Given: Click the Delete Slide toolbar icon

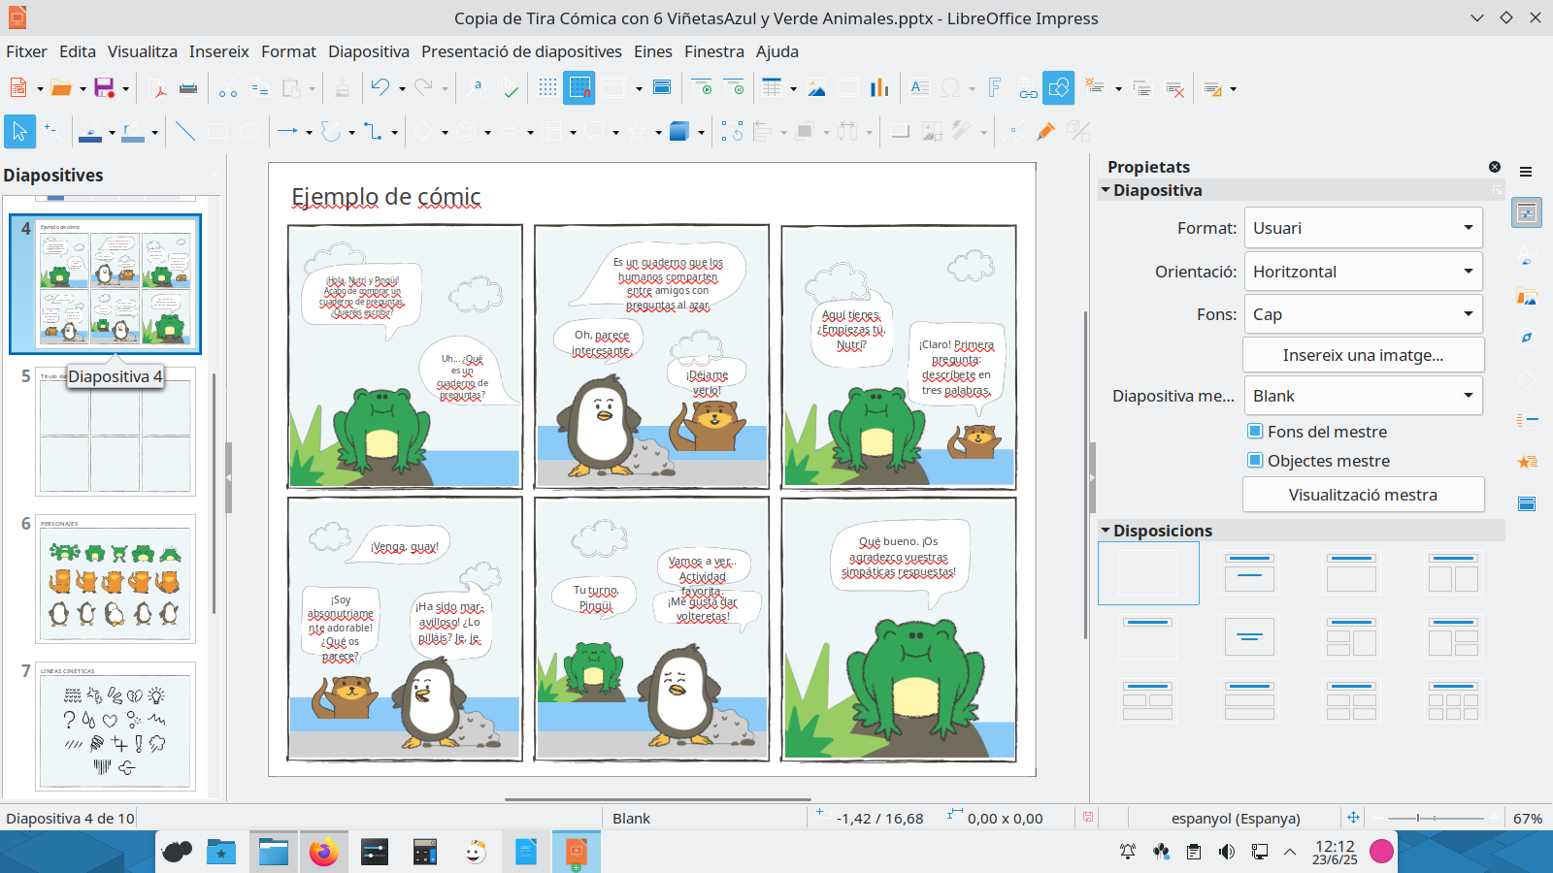Looking at the screenshot, I should point(1174,88).
